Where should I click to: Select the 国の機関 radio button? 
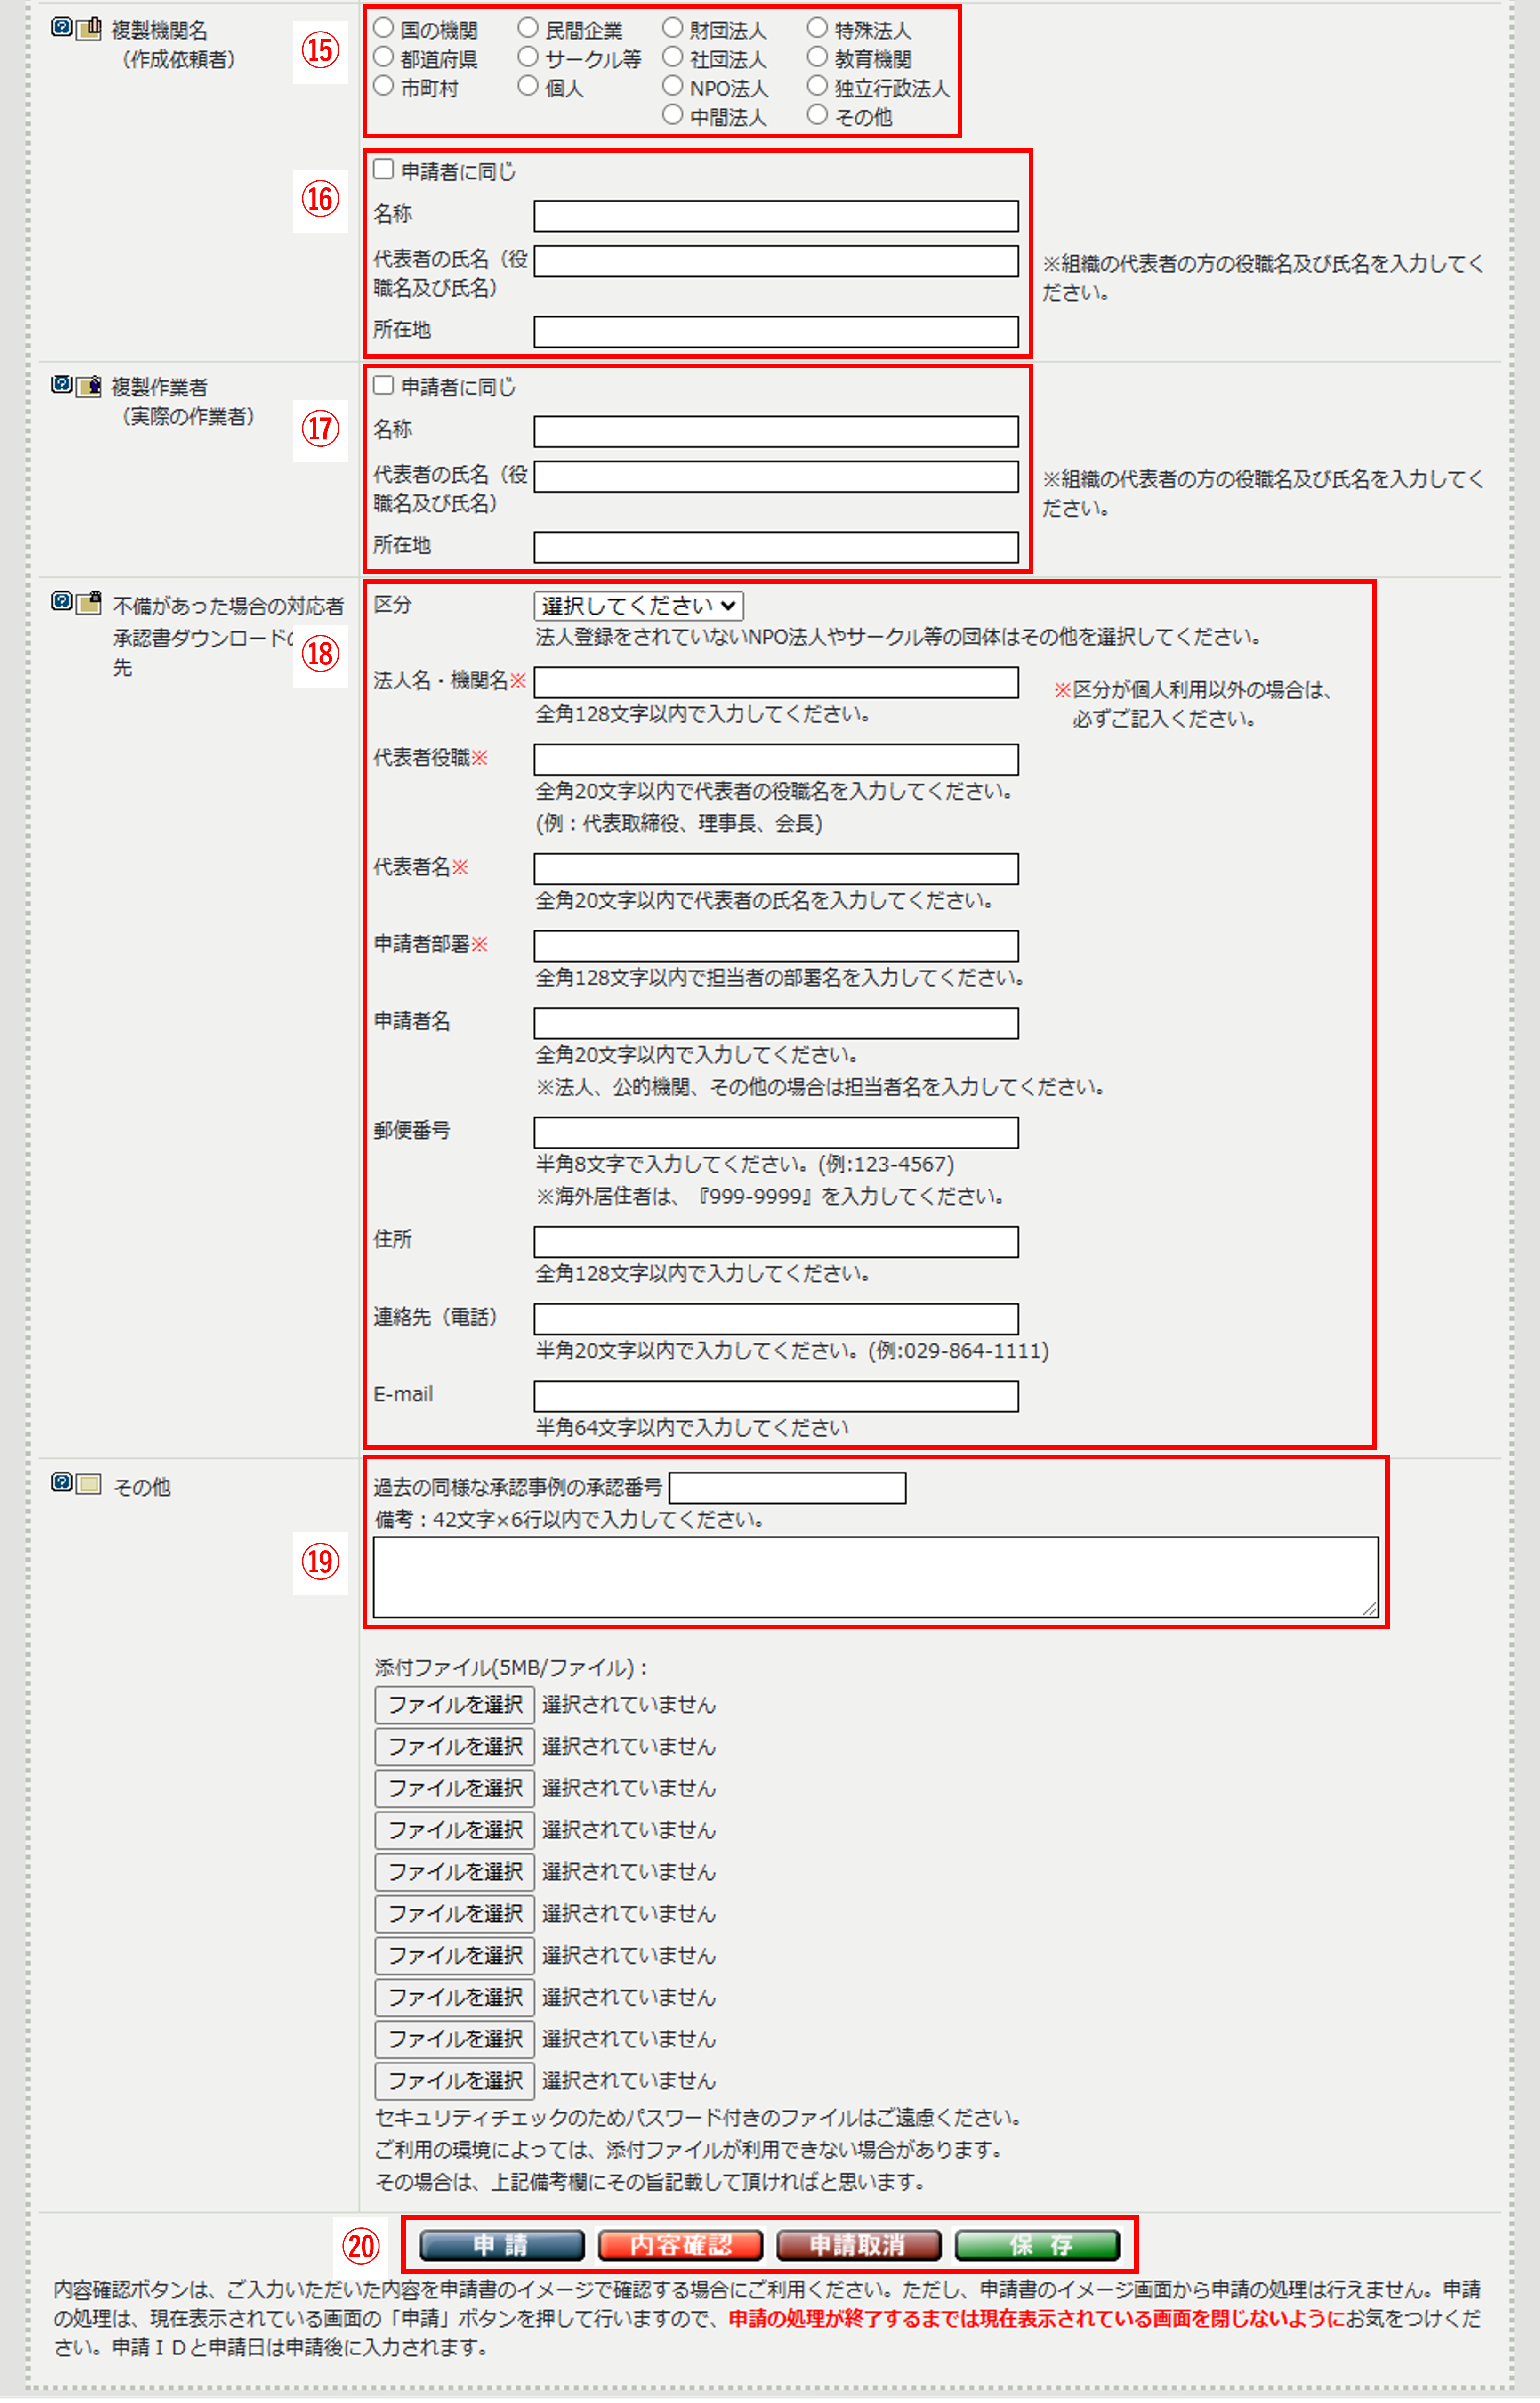pyautogui.click(x=383, y=28)
